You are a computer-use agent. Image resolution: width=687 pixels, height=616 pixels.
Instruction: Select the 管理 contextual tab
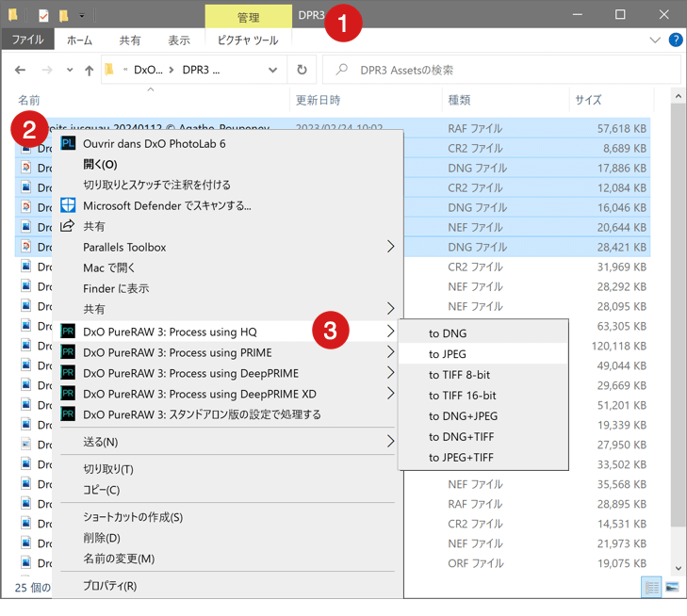[249, 17]
